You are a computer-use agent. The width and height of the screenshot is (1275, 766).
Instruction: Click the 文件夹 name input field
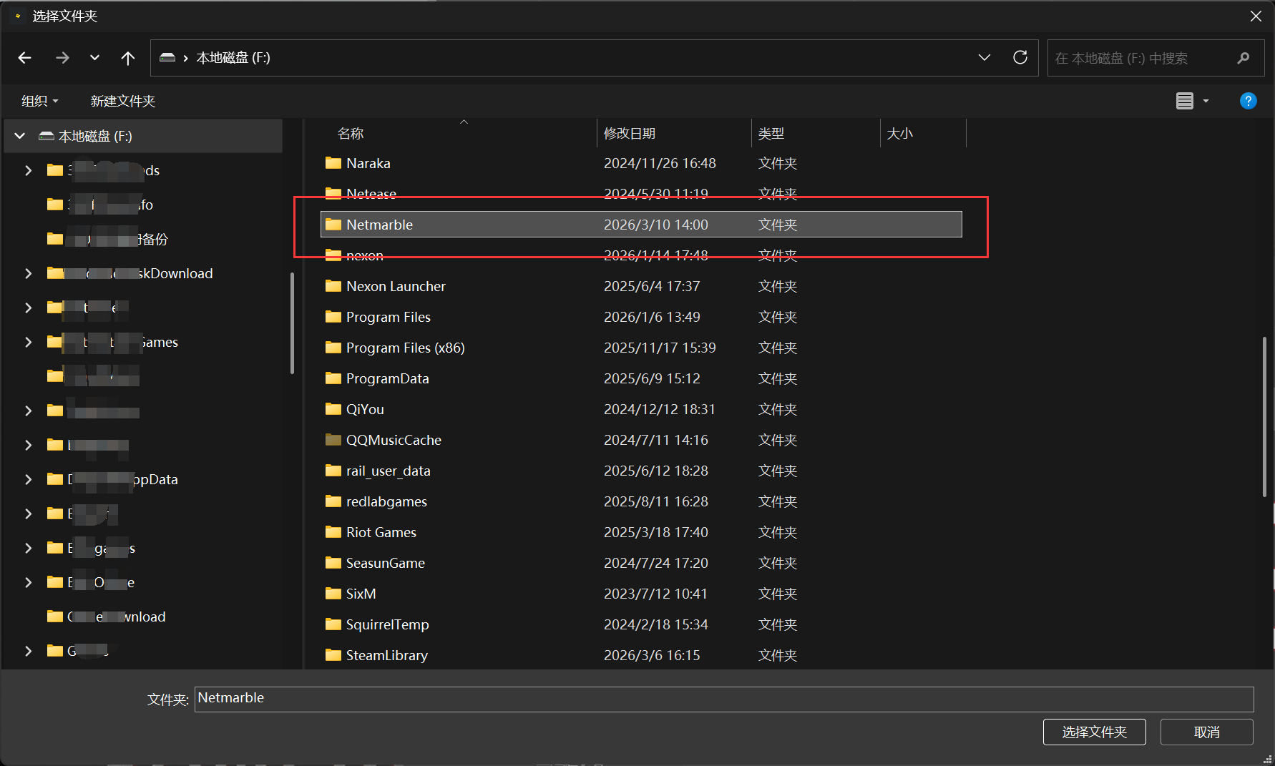(x=723, y=699)
